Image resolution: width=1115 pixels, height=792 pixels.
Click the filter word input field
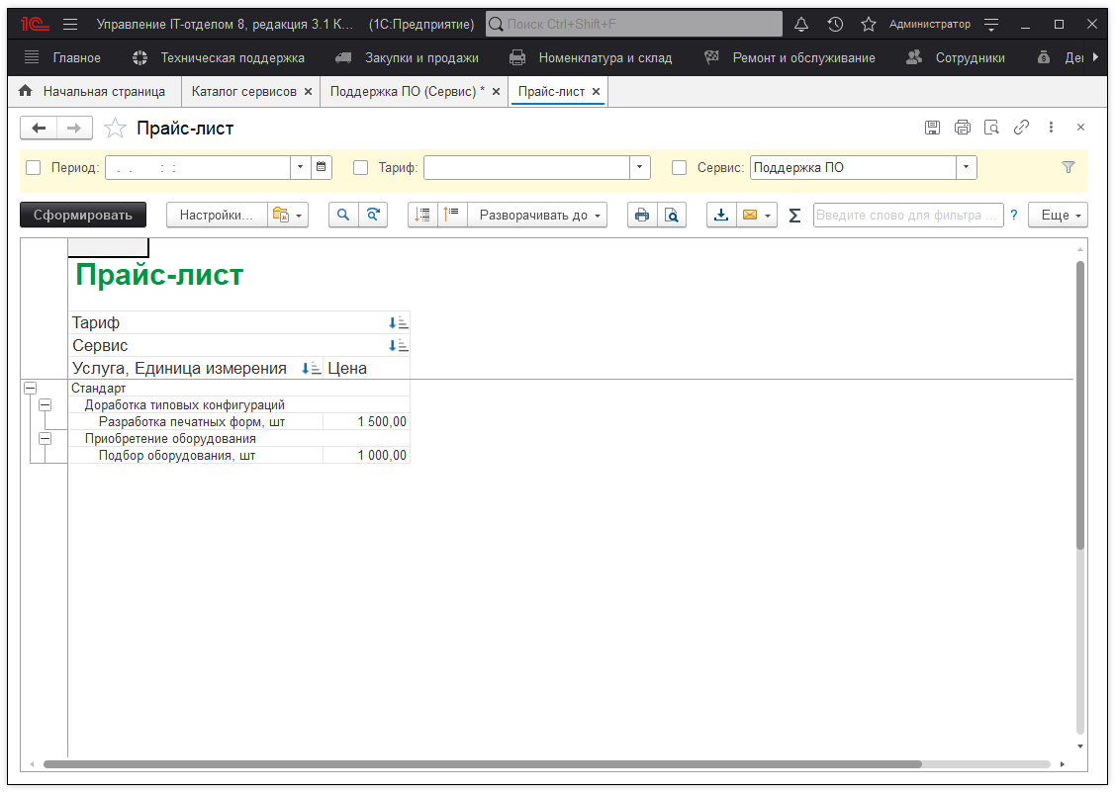pyautogui.click(x=907, y=215)
